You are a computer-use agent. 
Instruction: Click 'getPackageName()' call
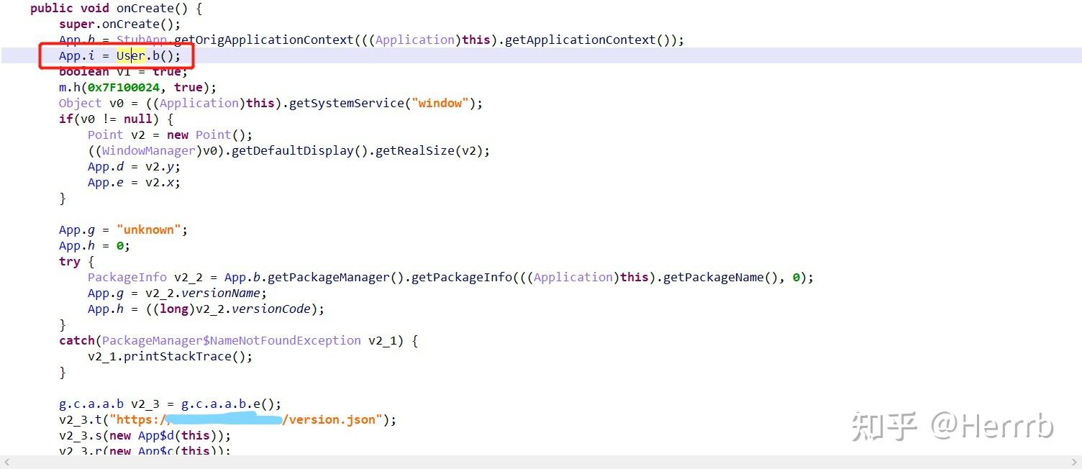coord(720,278)
